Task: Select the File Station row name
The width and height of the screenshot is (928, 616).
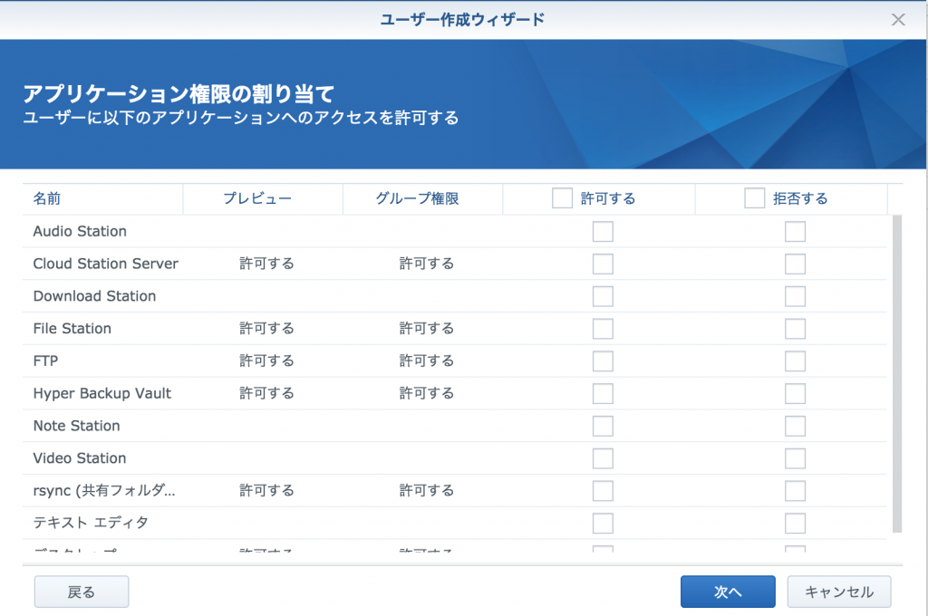Action: (x=72, y=329)
